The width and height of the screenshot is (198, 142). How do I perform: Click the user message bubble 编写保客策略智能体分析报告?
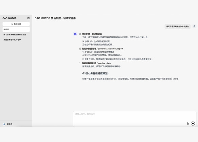click(177, 26)
